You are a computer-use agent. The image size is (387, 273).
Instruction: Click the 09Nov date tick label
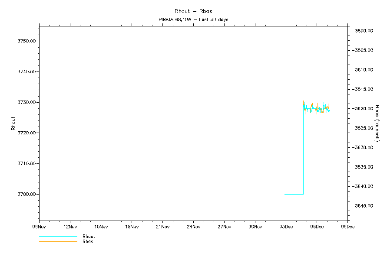coord(39,227)
